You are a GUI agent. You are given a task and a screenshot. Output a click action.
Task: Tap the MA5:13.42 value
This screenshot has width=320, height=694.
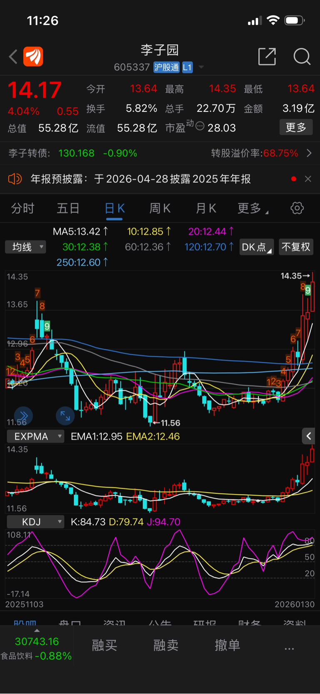[x=80, y=231]
